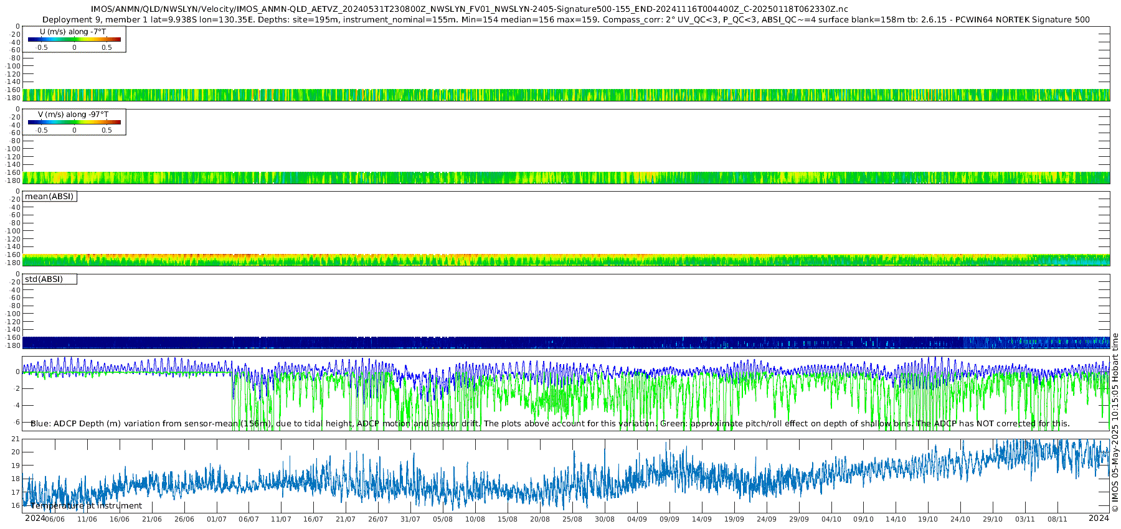Select the mean(ABSI) panel label
This screenshot has height=529, width=1121.
[49, 197]
